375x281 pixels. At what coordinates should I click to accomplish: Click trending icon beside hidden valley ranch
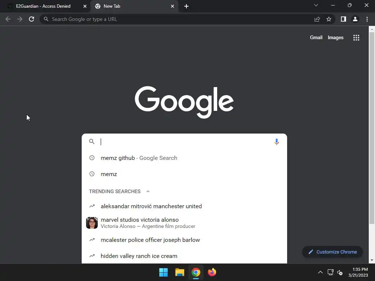tap(92, 256)
